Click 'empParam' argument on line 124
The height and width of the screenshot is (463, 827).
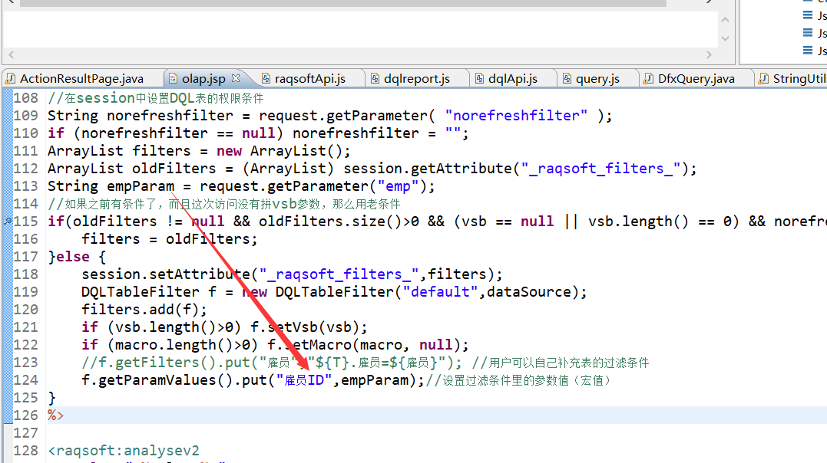point(375,380)
